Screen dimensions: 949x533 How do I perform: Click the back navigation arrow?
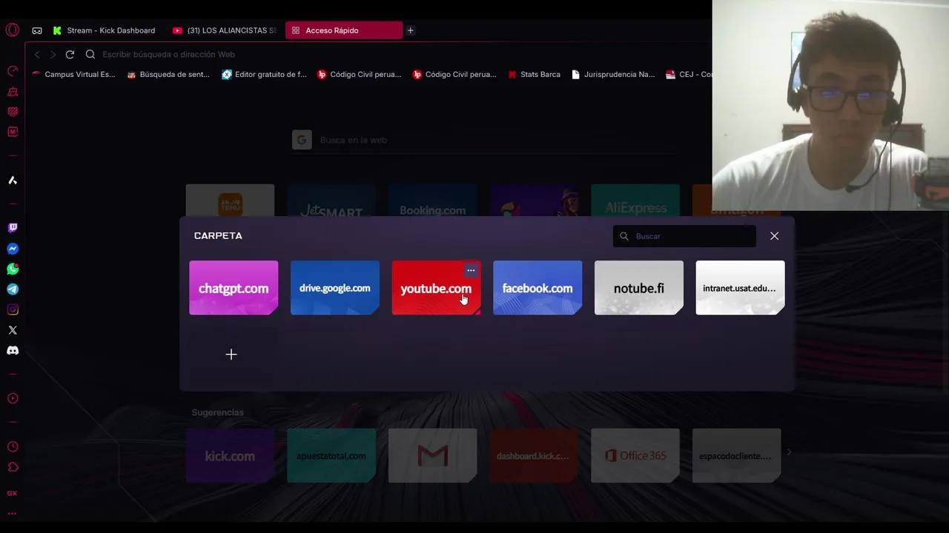(x=37, y=54)
